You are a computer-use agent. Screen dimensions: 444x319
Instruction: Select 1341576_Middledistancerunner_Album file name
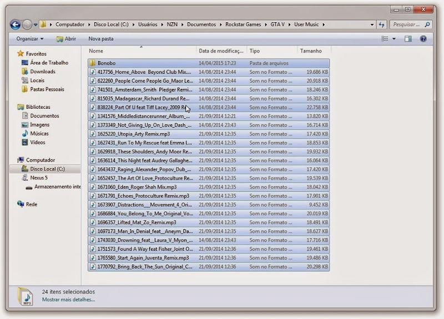(x=144, y=116)
